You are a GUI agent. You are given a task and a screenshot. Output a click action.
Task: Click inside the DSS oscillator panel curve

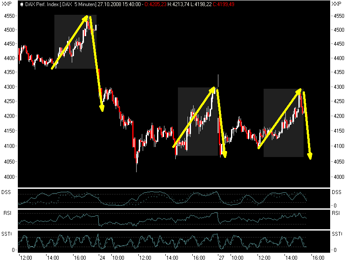point(174,198)
